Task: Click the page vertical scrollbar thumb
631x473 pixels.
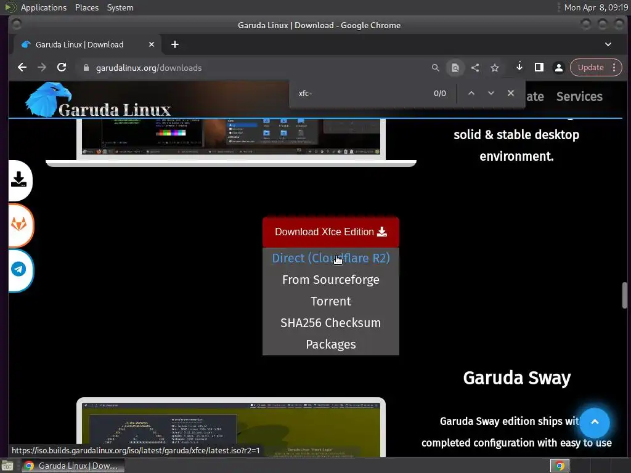Action: point(625,295)
